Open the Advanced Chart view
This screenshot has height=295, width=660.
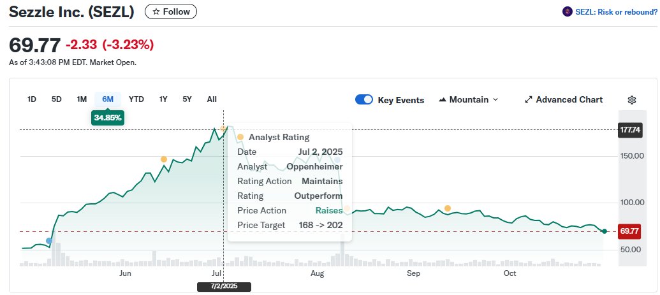tap(564, 100)
